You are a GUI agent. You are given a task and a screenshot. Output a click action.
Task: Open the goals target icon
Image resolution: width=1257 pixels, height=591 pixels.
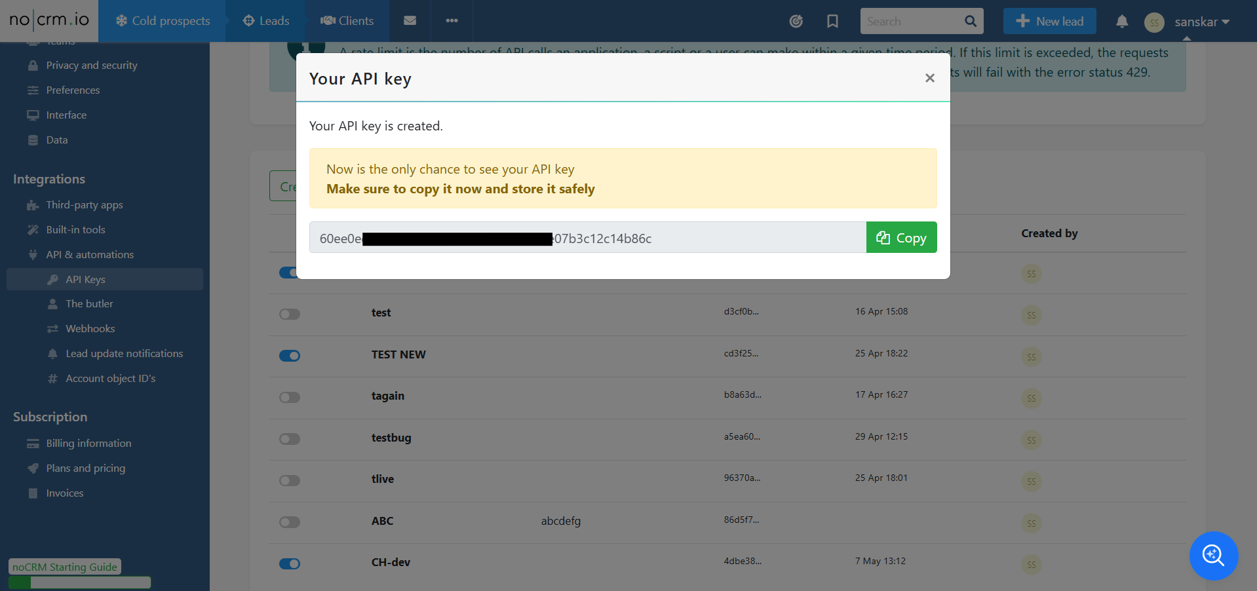[796, 22]
